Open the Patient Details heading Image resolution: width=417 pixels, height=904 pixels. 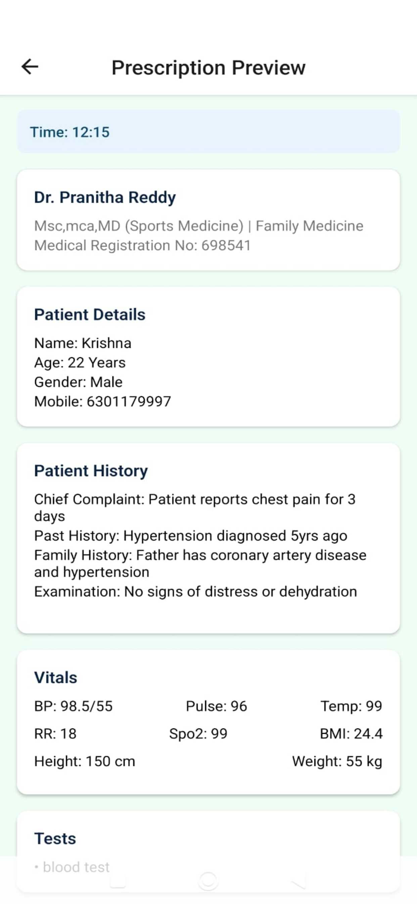(x=90, y=314)
